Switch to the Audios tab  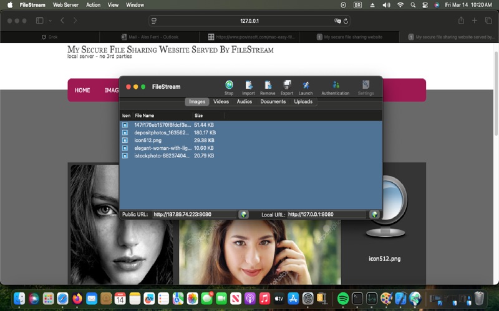click(x=244, y=101)
